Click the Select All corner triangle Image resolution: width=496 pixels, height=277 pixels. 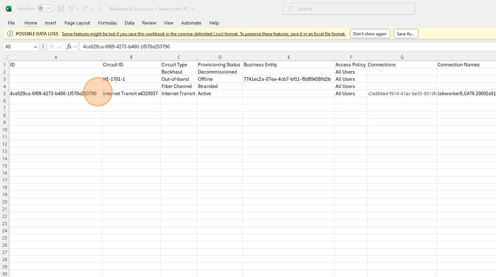tap(5, 57)
